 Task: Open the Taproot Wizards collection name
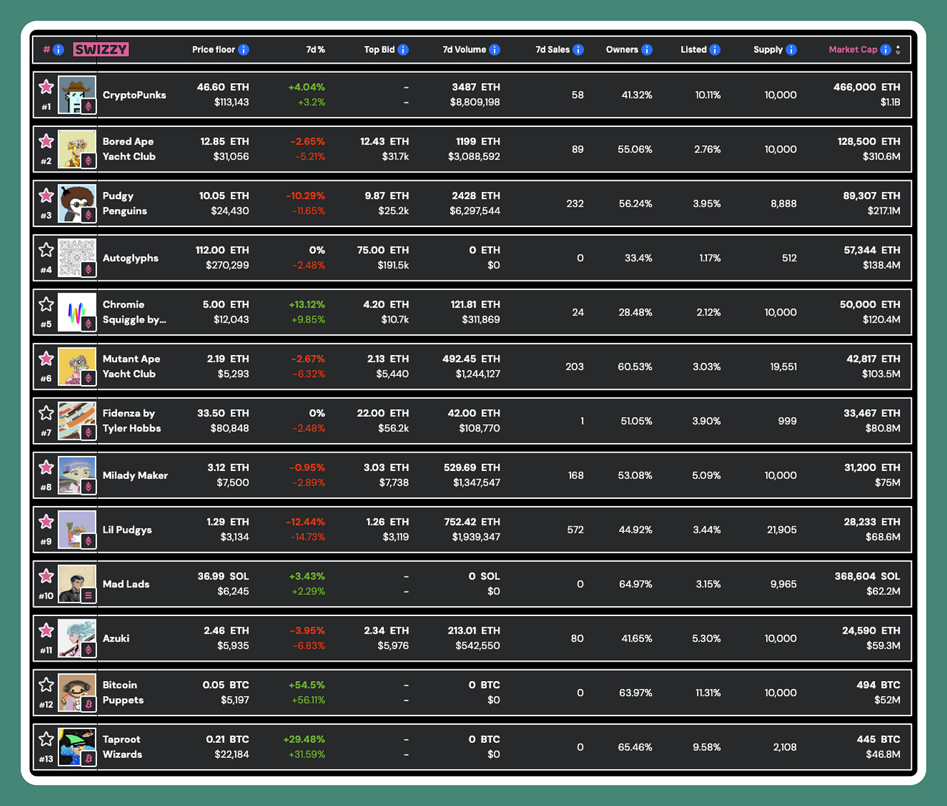122,747
